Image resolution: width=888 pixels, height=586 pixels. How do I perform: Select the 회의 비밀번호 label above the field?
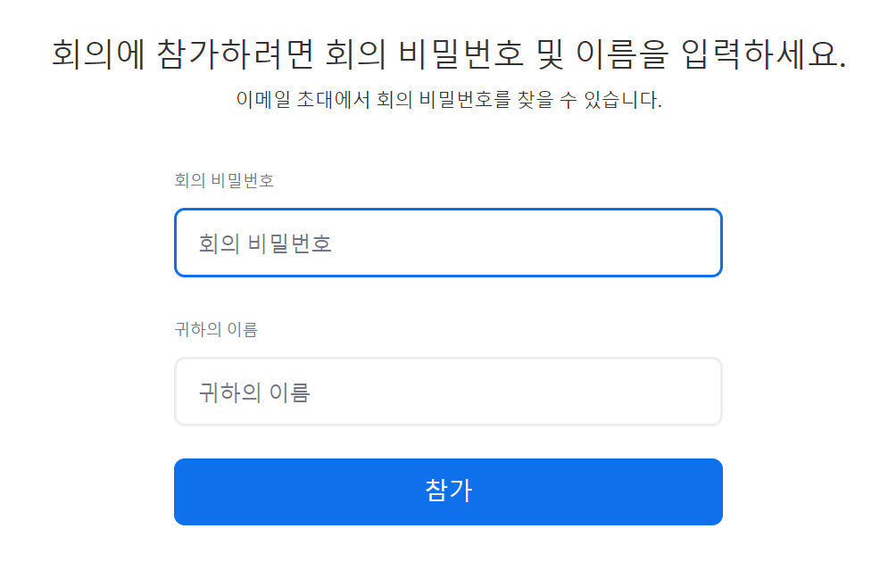pyautogui.click(x=224, y=180)
